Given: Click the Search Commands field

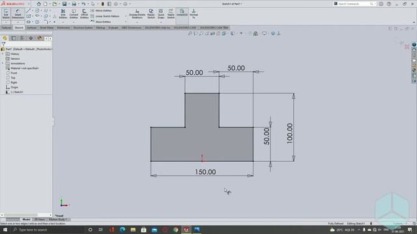Looking at the screenshot, I should (x=354, y=4).
